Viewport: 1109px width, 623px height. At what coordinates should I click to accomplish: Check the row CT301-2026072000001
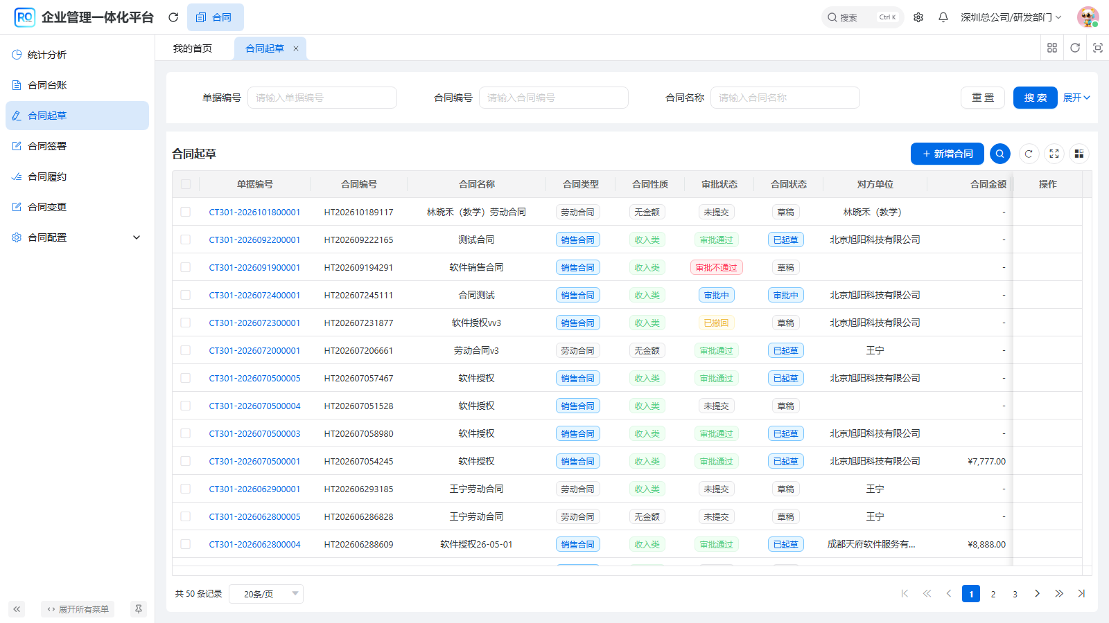186,350
